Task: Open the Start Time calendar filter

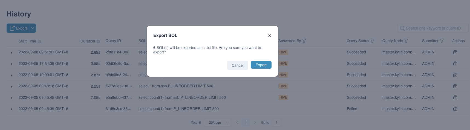Action: coord(39,41)
